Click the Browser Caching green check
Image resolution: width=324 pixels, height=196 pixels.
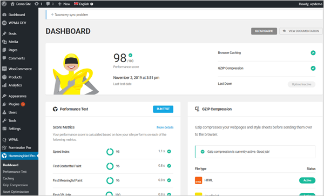coord(313,53)
